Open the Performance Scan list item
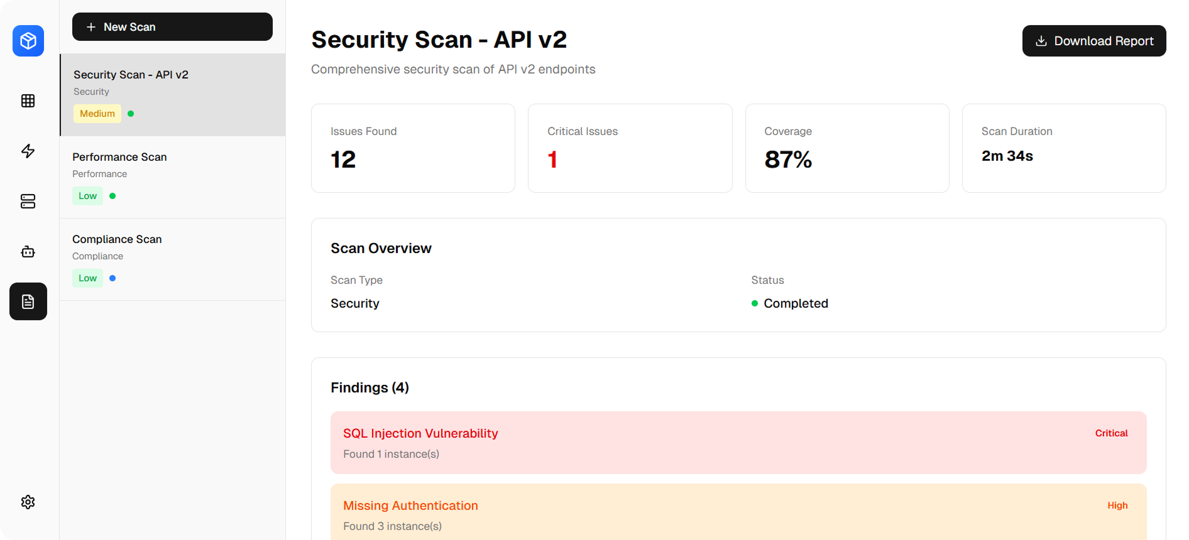 pos(173,177)
